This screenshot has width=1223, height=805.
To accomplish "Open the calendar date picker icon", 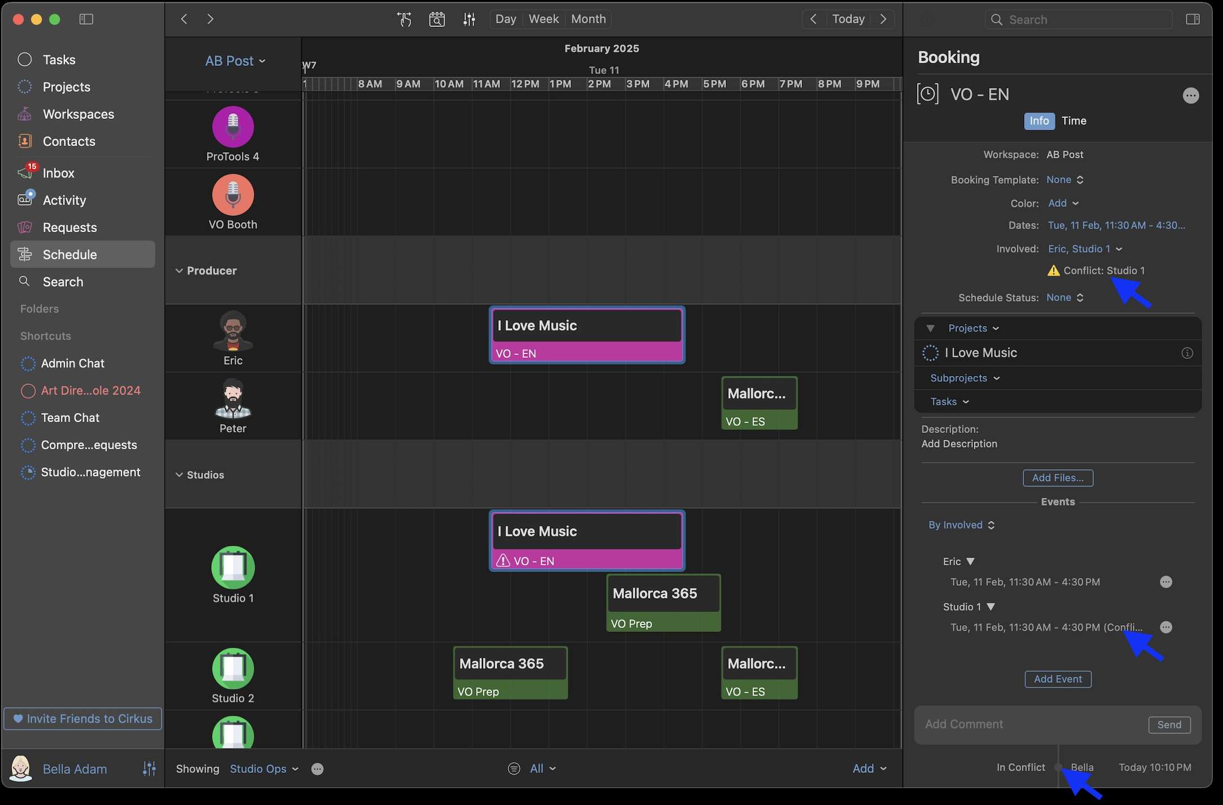I will click(437, 19).
